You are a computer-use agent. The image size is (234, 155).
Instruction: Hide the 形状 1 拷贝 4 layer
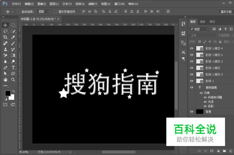[x=192, y=48]
